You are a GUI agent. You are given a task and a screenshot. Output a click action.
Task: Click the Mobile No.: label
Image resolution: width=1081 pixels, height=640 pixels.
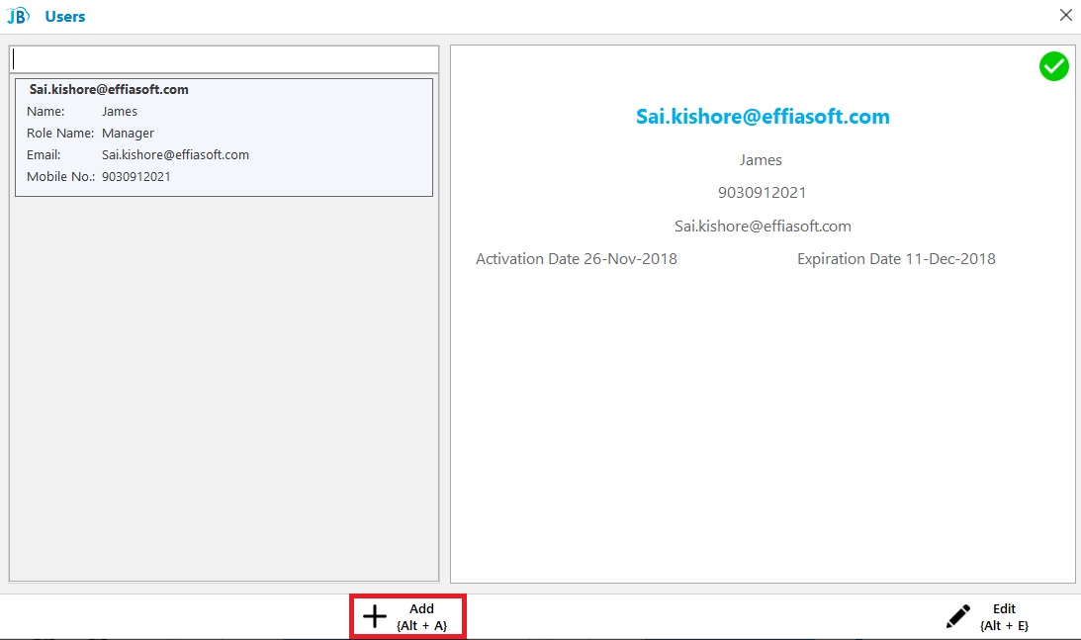tap(60, 176)
